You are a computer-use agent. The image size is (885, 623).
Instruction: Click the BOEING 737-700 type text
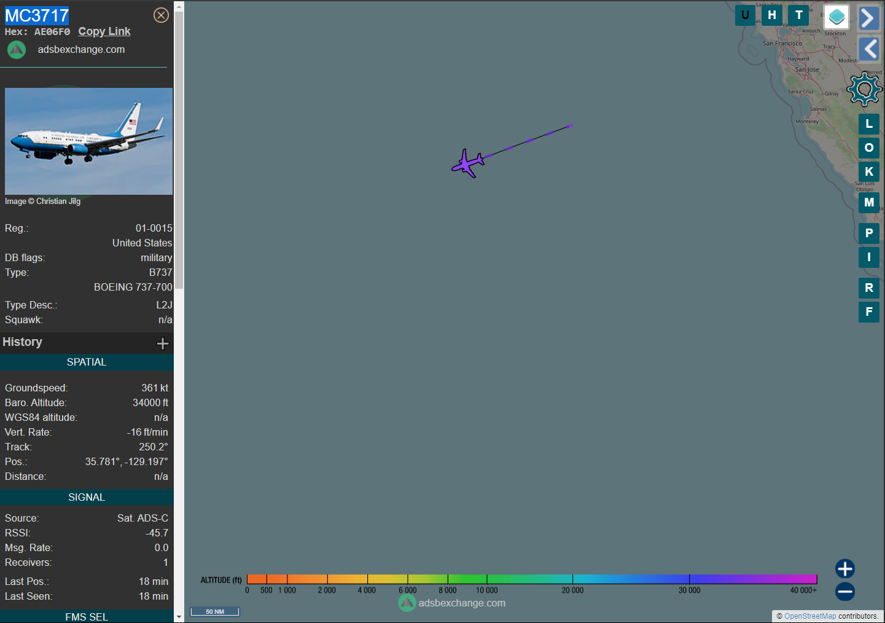pos(133,288)
